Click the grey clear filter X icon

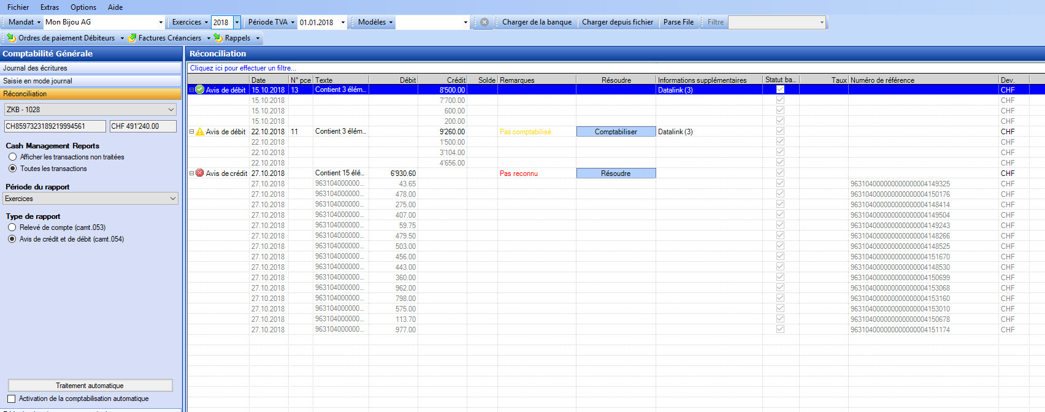coord(484,22)
